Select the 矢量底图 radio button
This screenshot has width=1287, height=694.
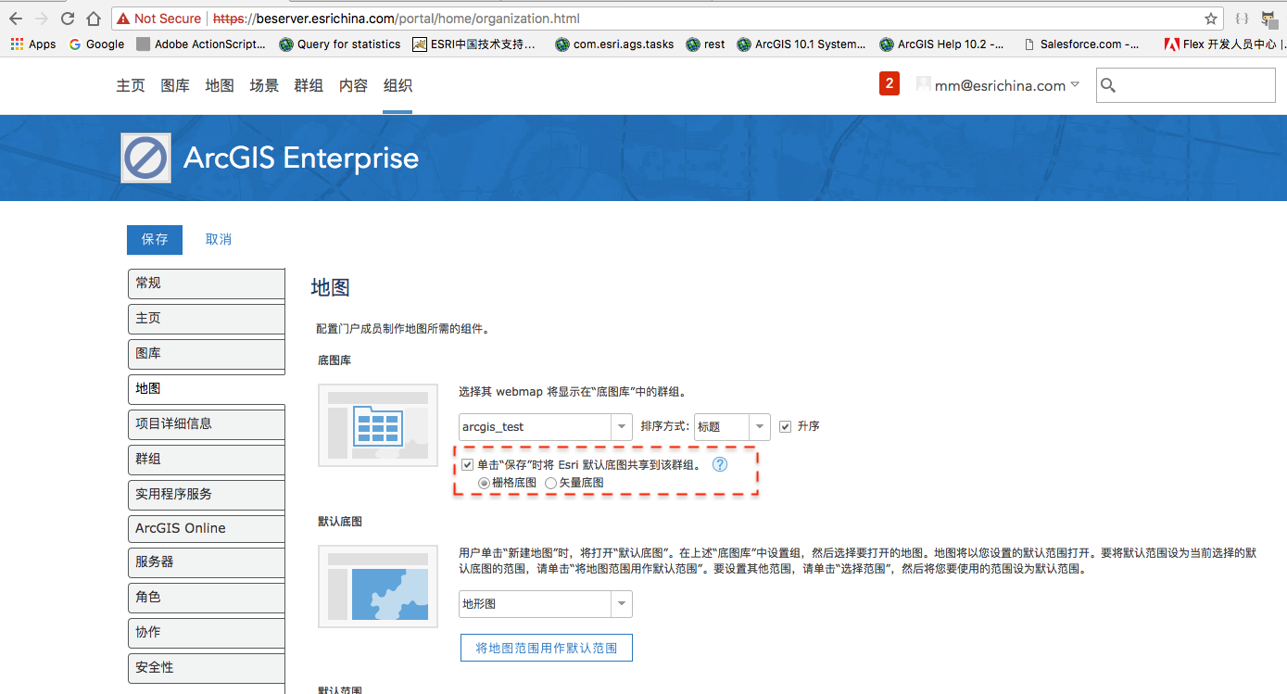[x=550, y=483]
